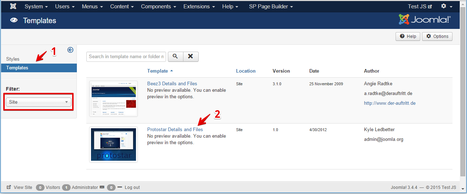Click the Date column header
This screenshot has width=467, height=194.
tap(314, 71)
